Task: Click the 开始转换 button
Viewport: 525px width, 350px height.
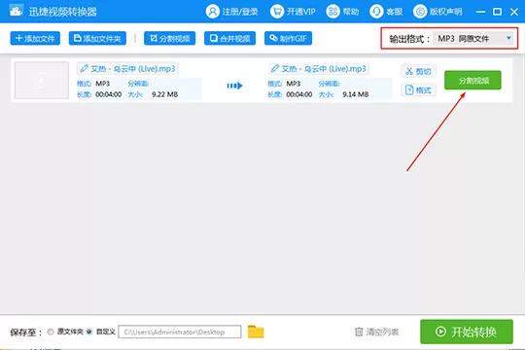Action: [x=467, y=332]
